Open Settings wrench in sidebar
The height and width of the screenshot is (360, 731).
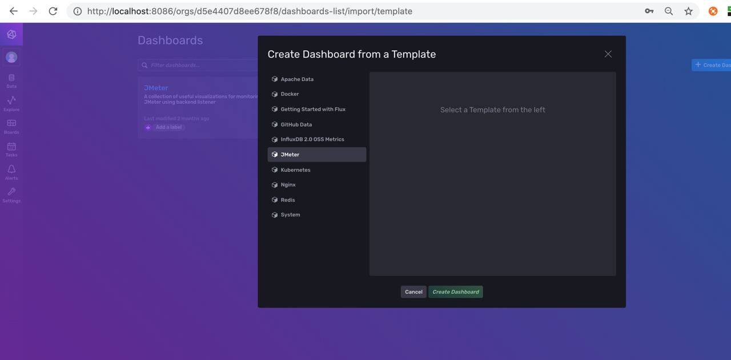tap(11, 195)
